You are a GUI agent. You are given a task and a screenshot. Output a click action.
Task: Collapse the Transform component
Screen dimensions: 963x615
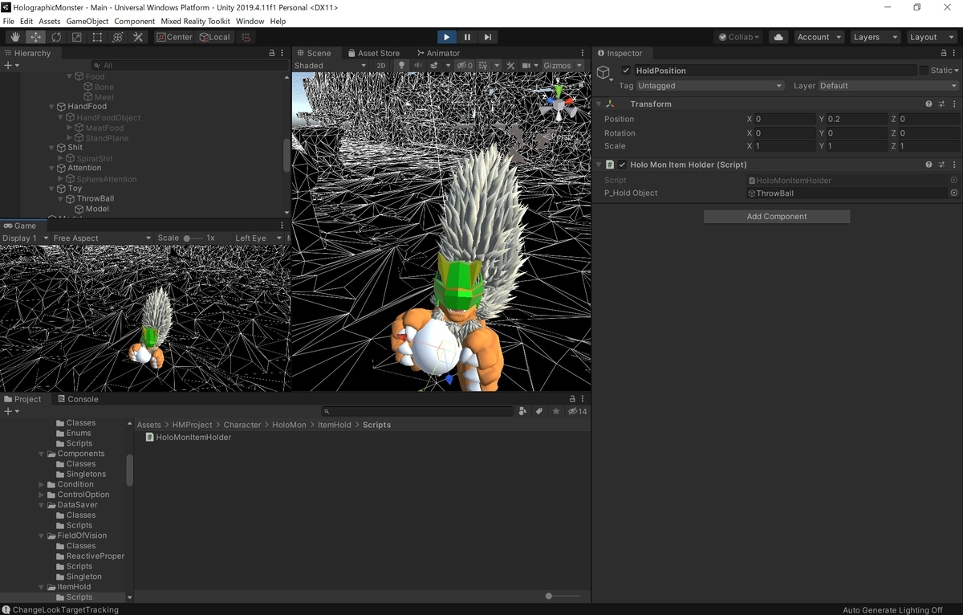[598, 104]
